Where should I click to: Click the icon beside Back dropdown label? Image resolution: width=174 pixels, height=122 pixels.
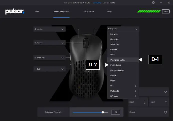(x=35, y=69)
